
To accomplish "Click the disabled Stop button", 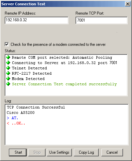I will tap(37, 152).
